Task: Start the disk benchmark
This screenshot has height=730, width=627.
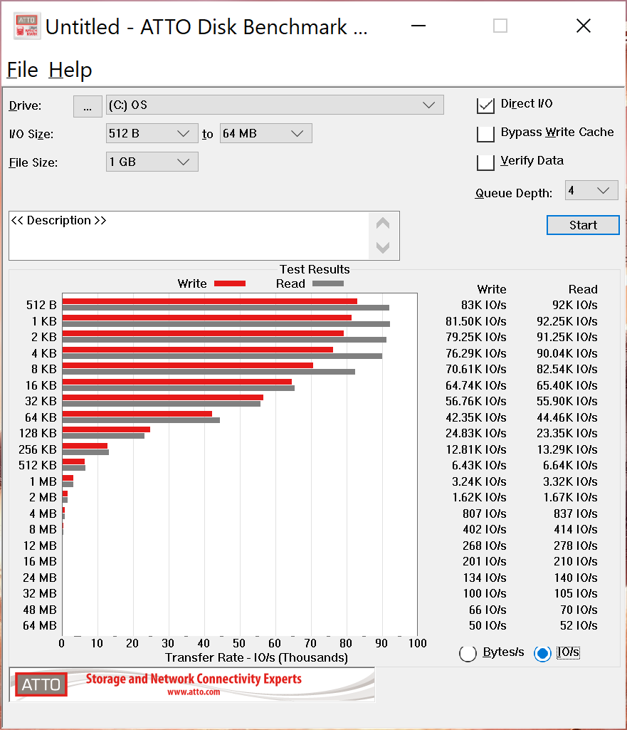Action: [x=583, y=225]
